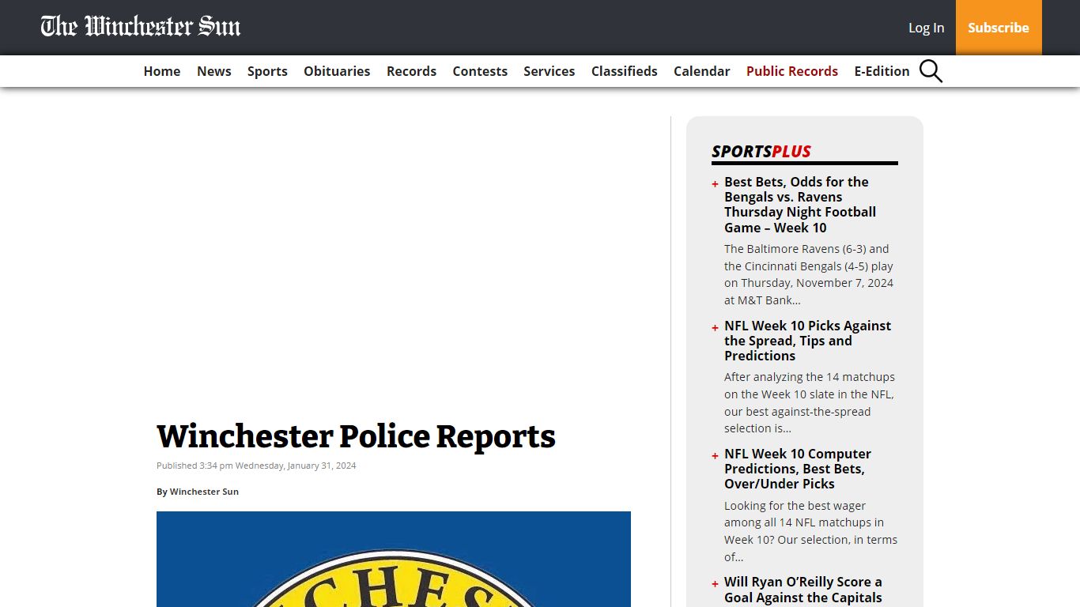Viewport: 1080px width, 607px height.
Task: Open the Classifieds menu item
Action: [625, 71]
